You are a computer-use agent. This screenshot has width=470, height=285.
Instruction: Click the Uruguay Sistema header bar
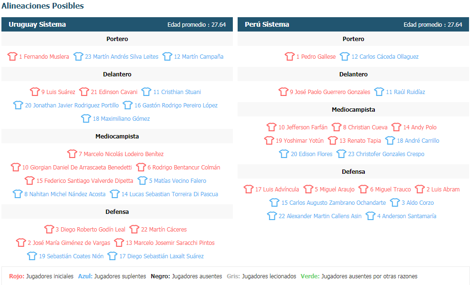click(117, 24)
